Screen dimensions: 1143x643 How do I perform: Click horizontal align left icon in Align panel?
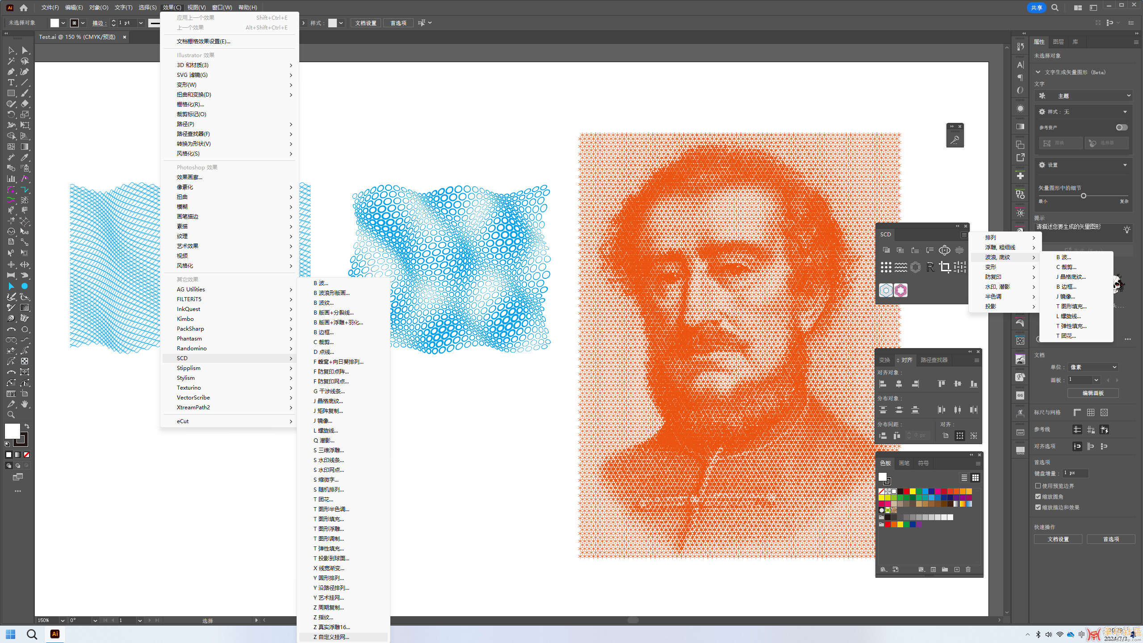click(x=883, y=384)
